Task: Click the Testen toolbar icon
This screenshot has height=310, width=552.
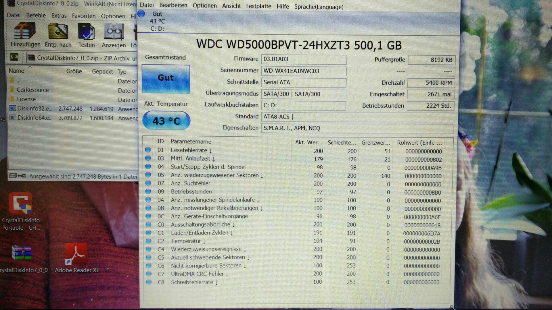Action: click(86, 32)
